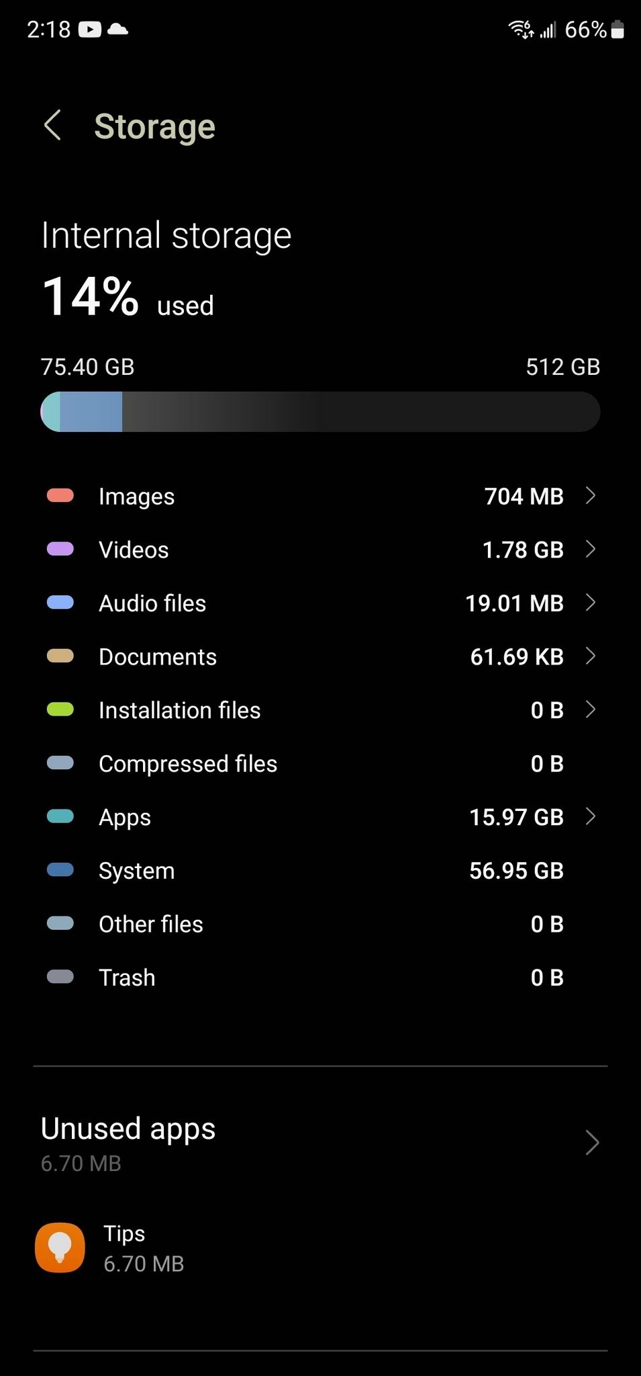Tap the YouTube status bar icon
This screenshot has height=1376, width=641.
click(89, 30)
